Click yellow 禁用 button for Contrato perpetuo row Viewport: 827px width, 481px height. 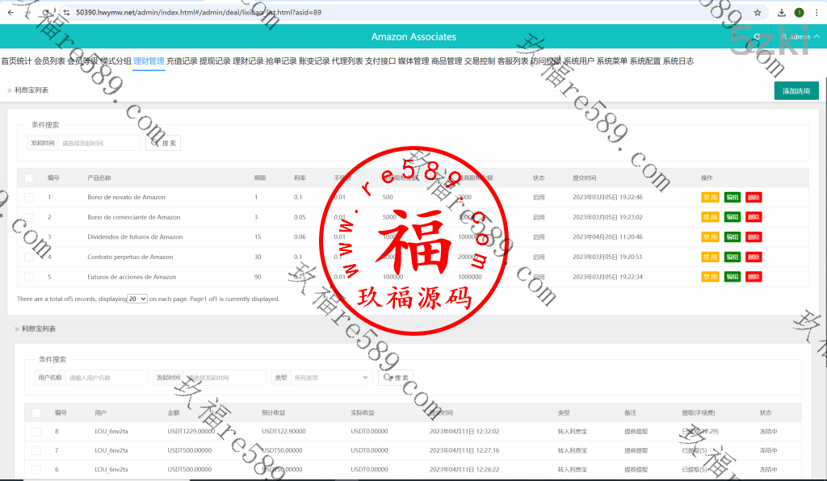(710, 257)
